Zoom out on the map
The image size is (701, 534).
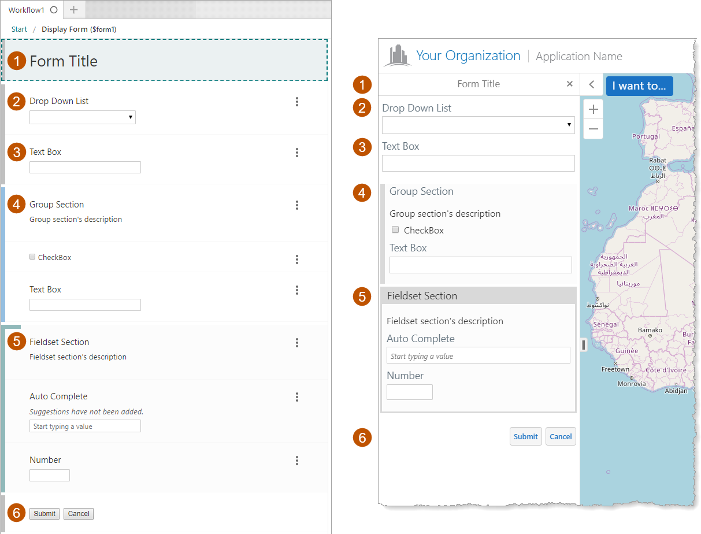click(593, 129)
